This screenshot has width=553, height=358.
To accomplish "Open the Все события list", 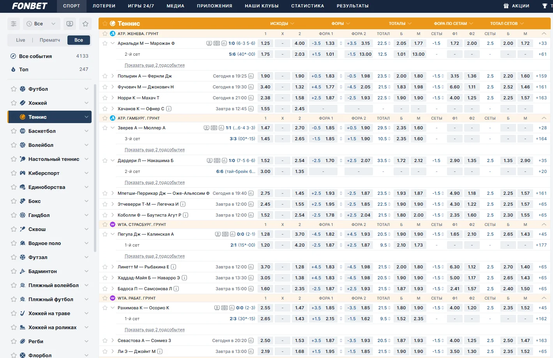I will pos(35,56).
